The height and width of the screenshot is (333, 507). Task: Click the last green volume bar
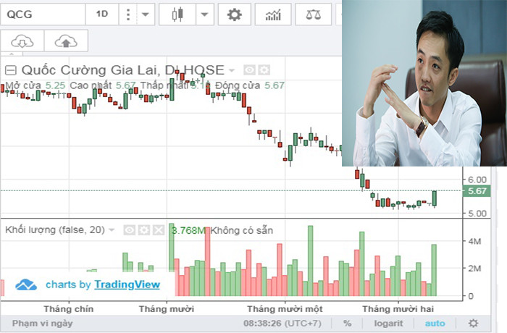point(434,270)
